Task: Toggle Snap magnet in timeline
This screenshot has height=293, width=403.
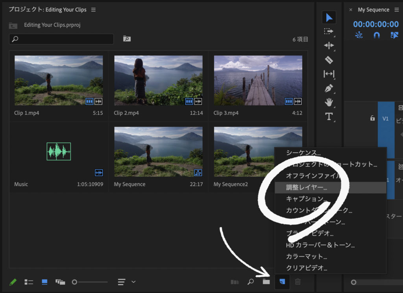Action: click(377, 35)
